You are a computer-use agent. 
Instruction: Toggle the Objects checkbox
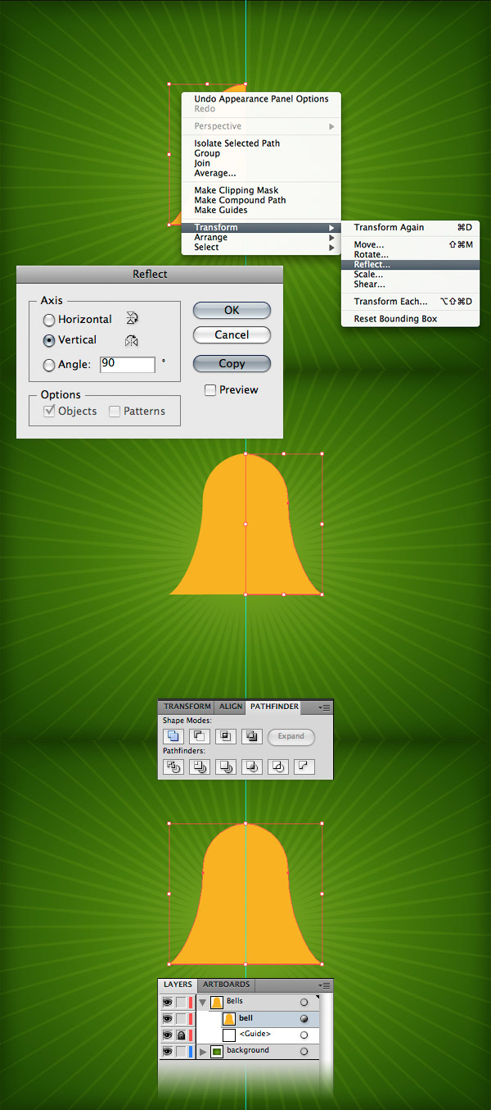point(49,412)
